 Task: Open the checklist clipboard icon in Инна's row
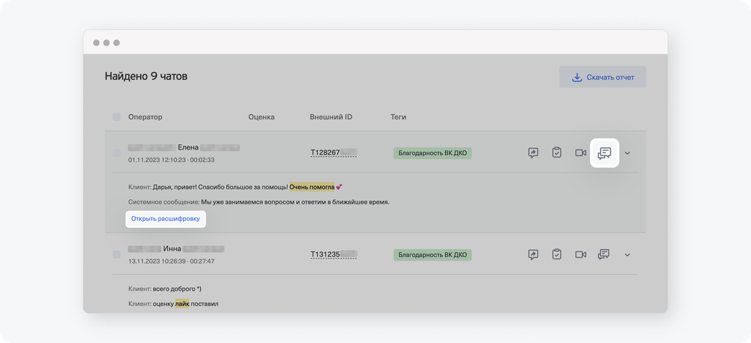pos(556,255)
